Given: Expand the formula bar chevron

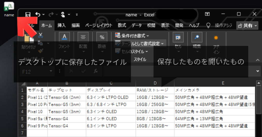Looking at the screenshot, I should click(x=258, y=71).
